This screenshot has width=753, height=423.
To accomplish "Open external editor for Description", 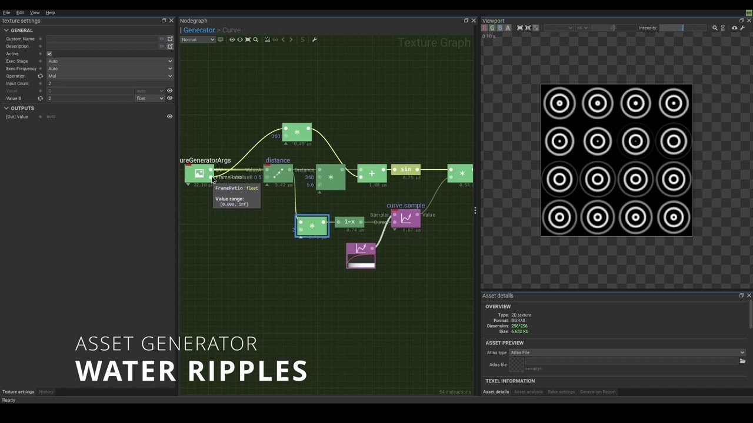I will [x=170, y=46].
